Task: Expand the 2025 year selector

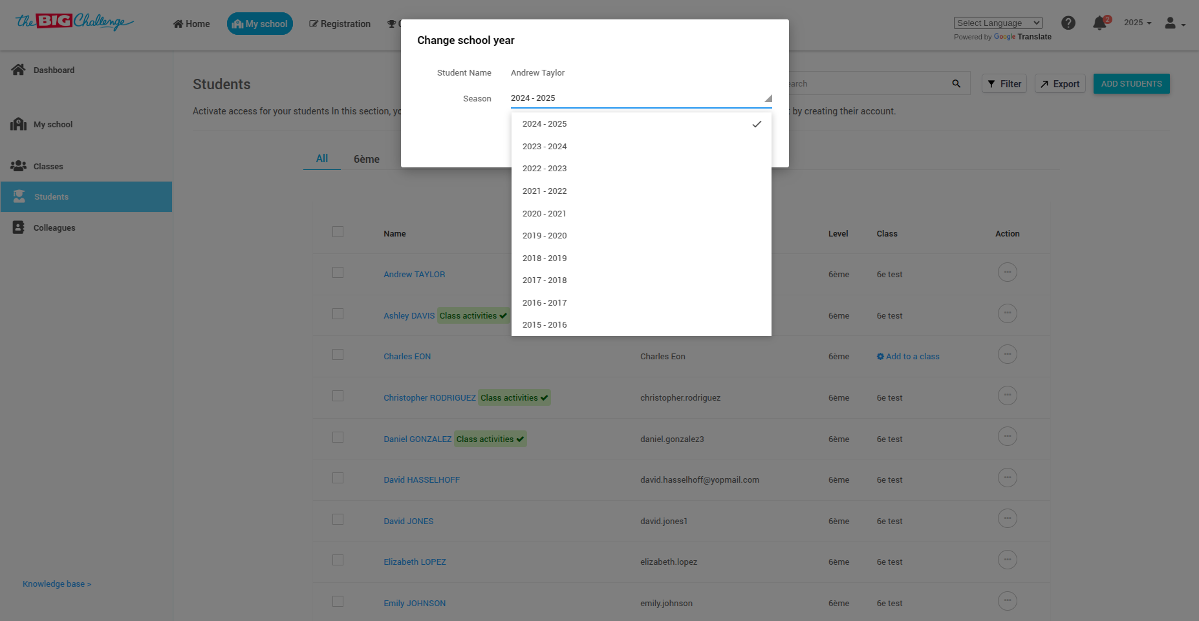Action: pos(1138,23)
